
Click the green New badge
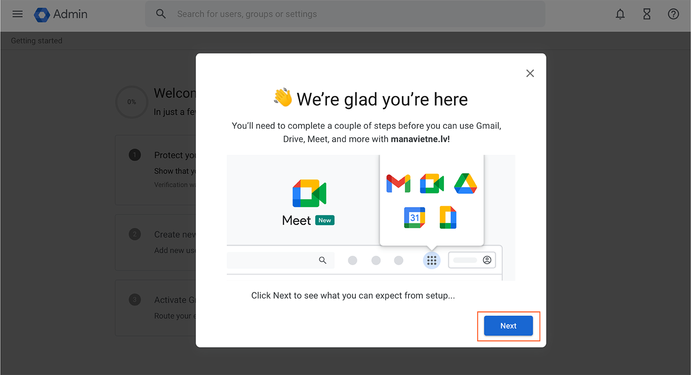click(325, 220)
